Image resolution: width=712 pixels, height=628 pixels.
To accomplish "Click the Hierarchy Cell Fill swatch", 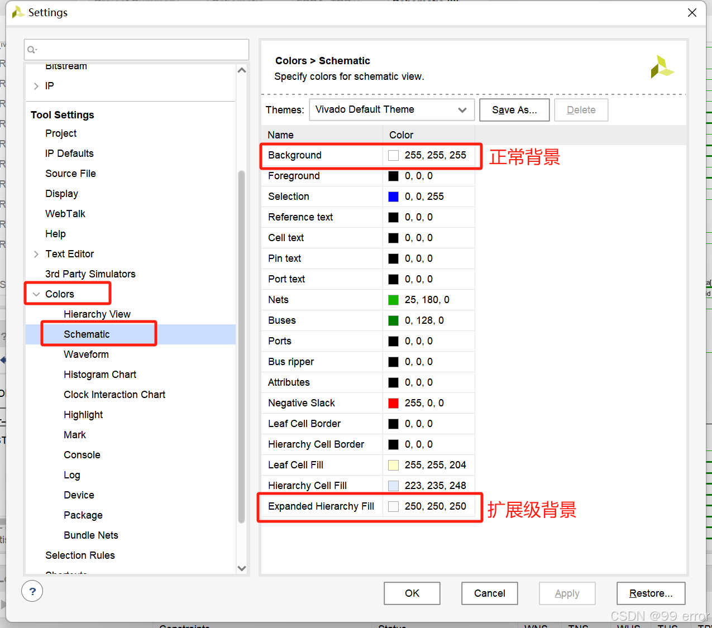I will coord(394,486).
